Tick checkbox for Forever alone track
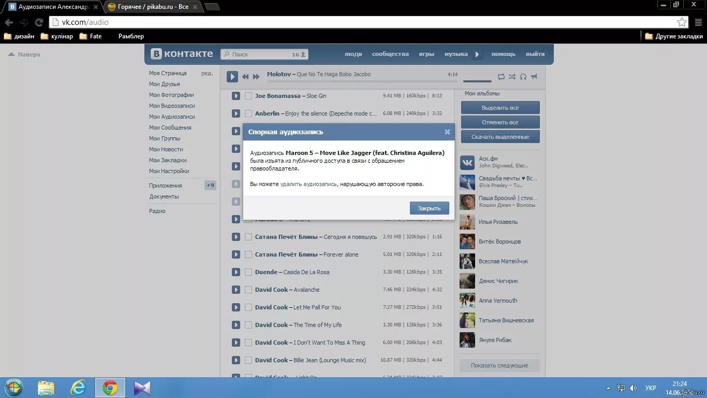The width and height of the screenshot is (707, 398). [x=248, y=254]
